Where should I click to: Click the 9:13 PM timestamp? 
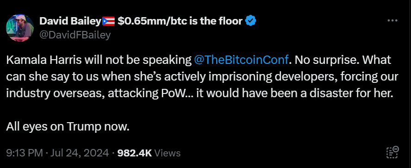click(25, 153)
